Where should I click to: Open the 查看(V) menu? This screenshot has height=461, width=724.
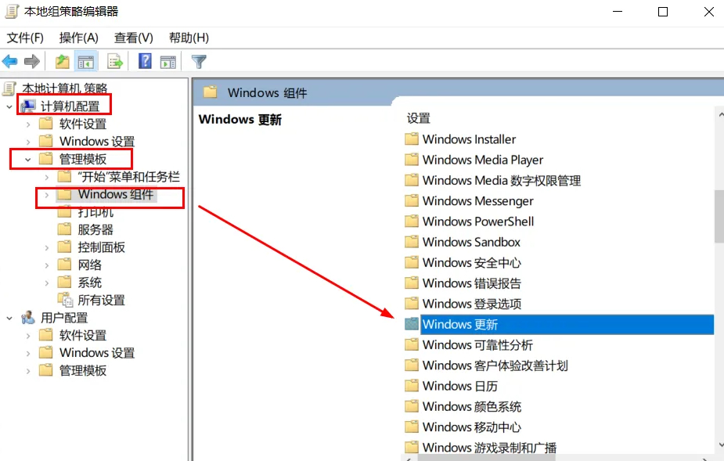(x=133, y=38)
